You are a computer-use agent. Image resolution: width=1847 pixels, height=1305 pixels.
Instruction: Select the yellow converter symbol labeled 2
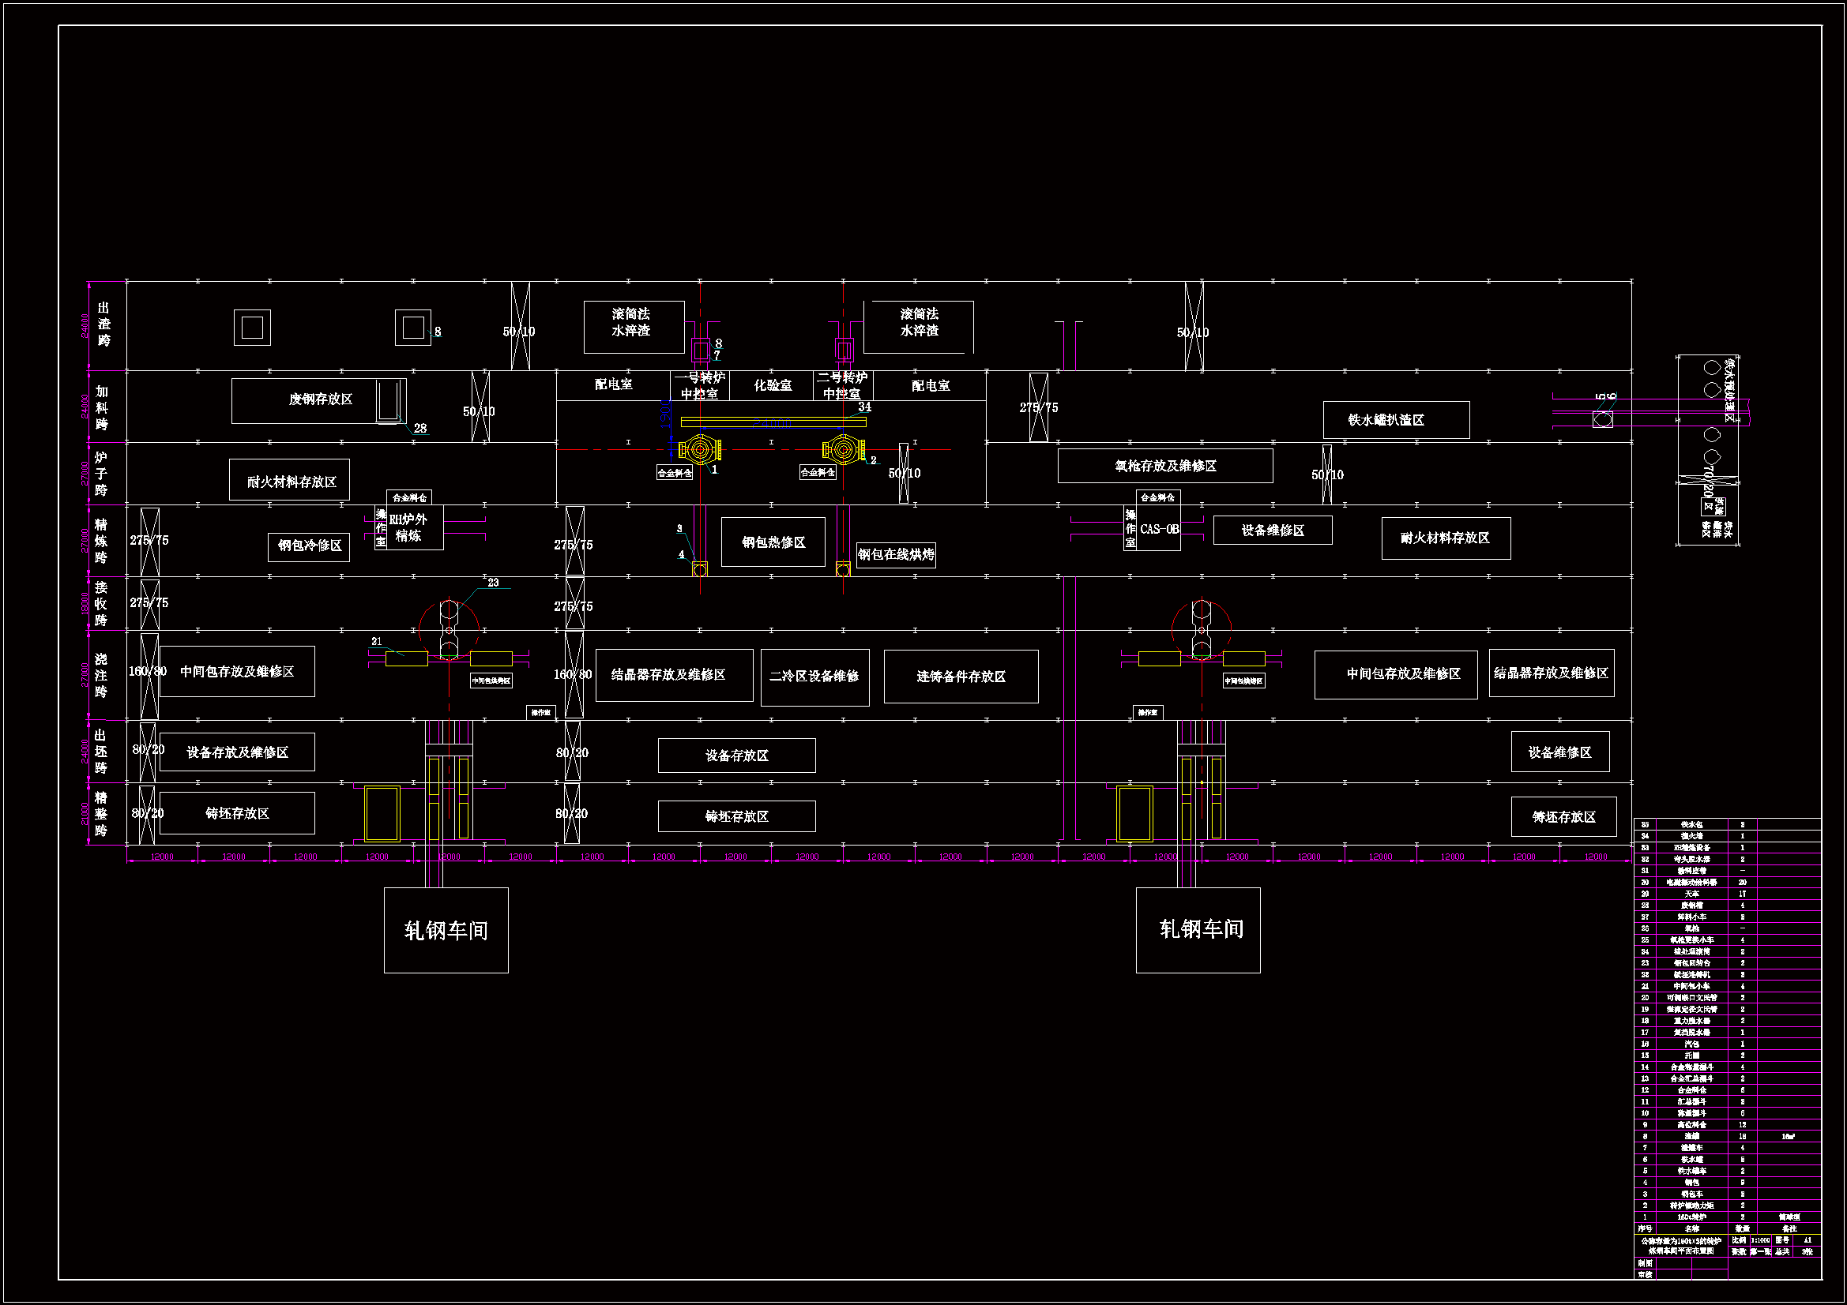[x=843, y=449]
